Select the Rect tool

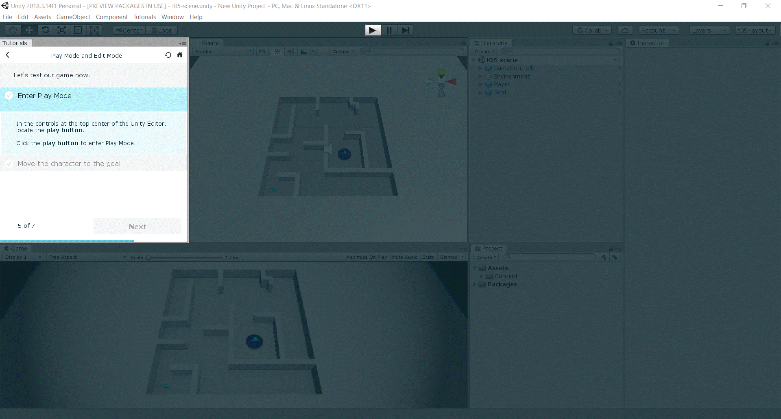(78, 30)
